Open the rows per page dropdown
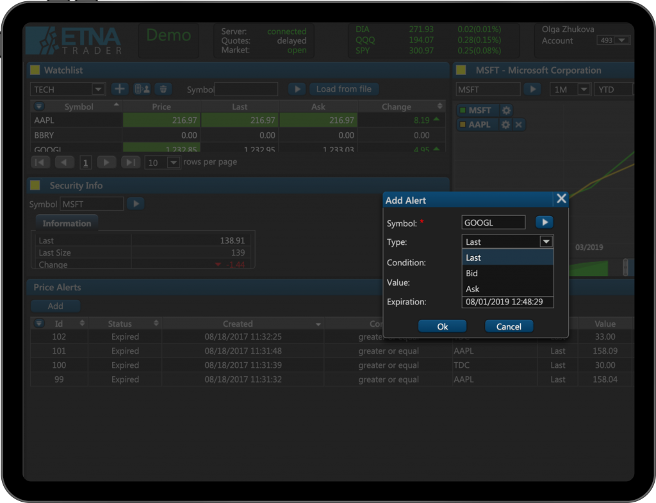Viewport: 656px width, 503px height. (173, 162)
